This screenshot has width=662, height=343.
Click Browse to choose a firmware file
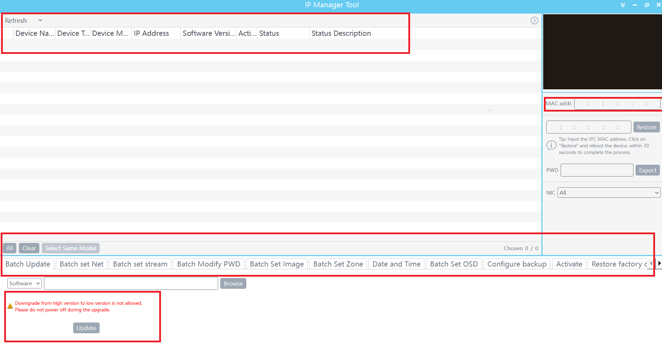233,283
